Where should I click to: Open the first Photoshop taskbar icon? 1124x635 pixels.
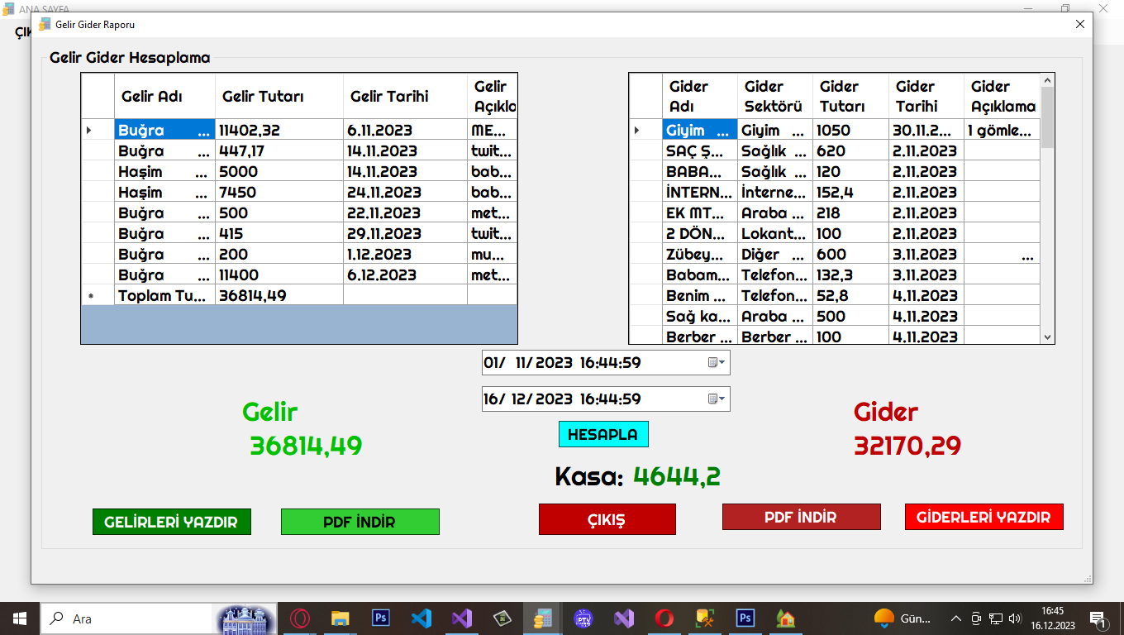pos(381,618)
